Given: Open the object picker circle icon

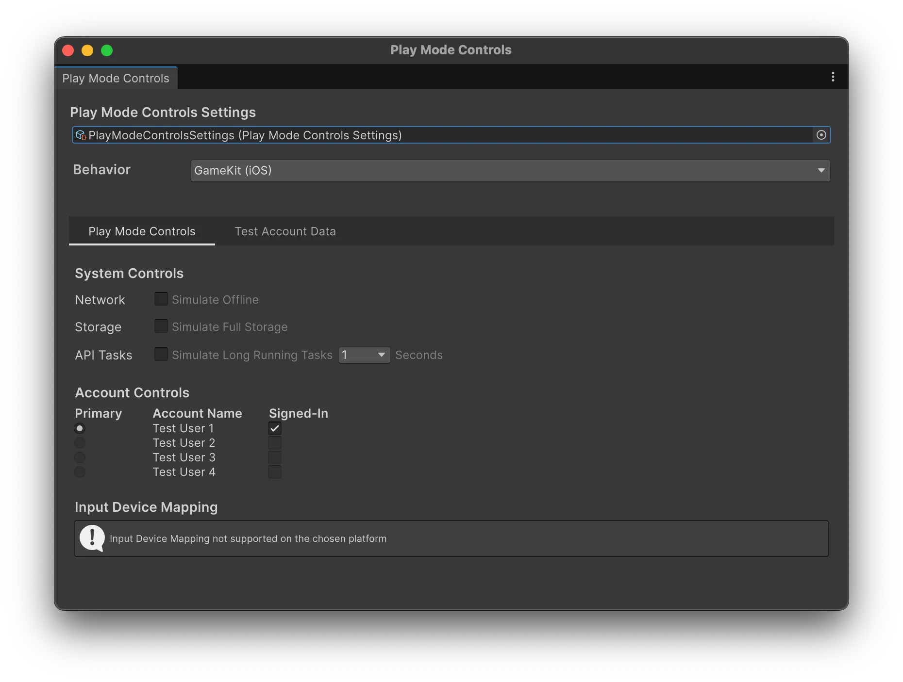Looking at the screenshot, I should [x=821, y=135].
